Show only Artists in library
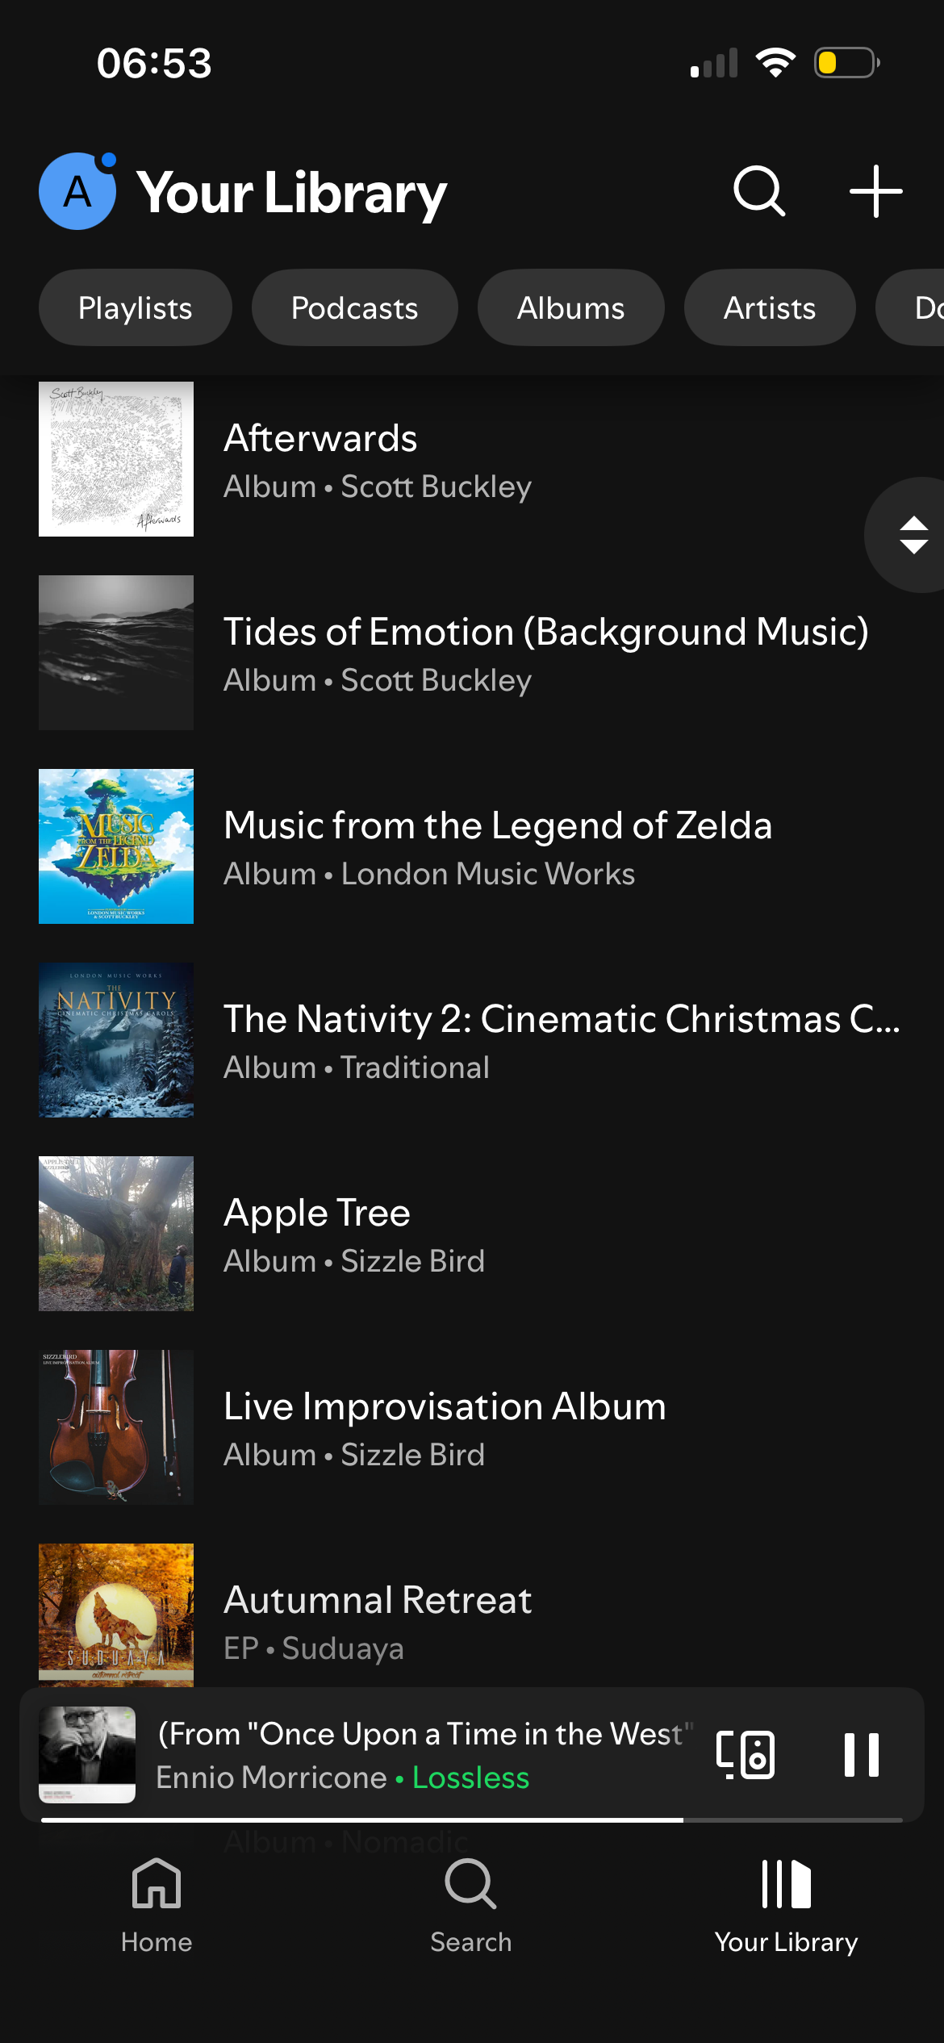 coord(770,308)
